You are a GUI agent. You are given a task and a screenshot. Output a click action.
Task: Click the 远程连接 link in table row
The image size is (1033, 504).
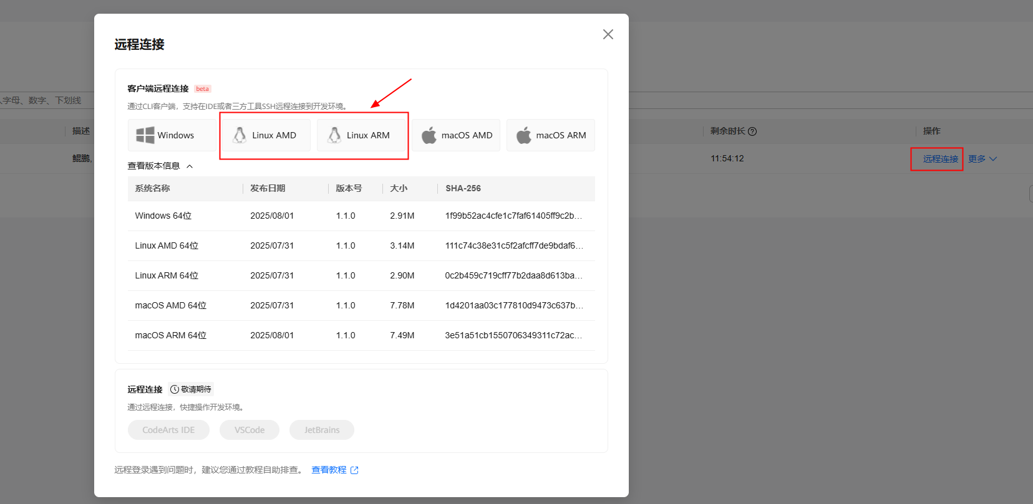[x=940, y=159]
